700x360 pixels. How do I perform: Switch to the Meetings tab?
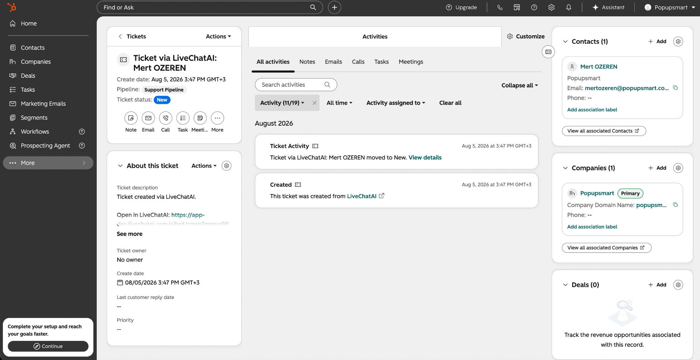(411, 62)
